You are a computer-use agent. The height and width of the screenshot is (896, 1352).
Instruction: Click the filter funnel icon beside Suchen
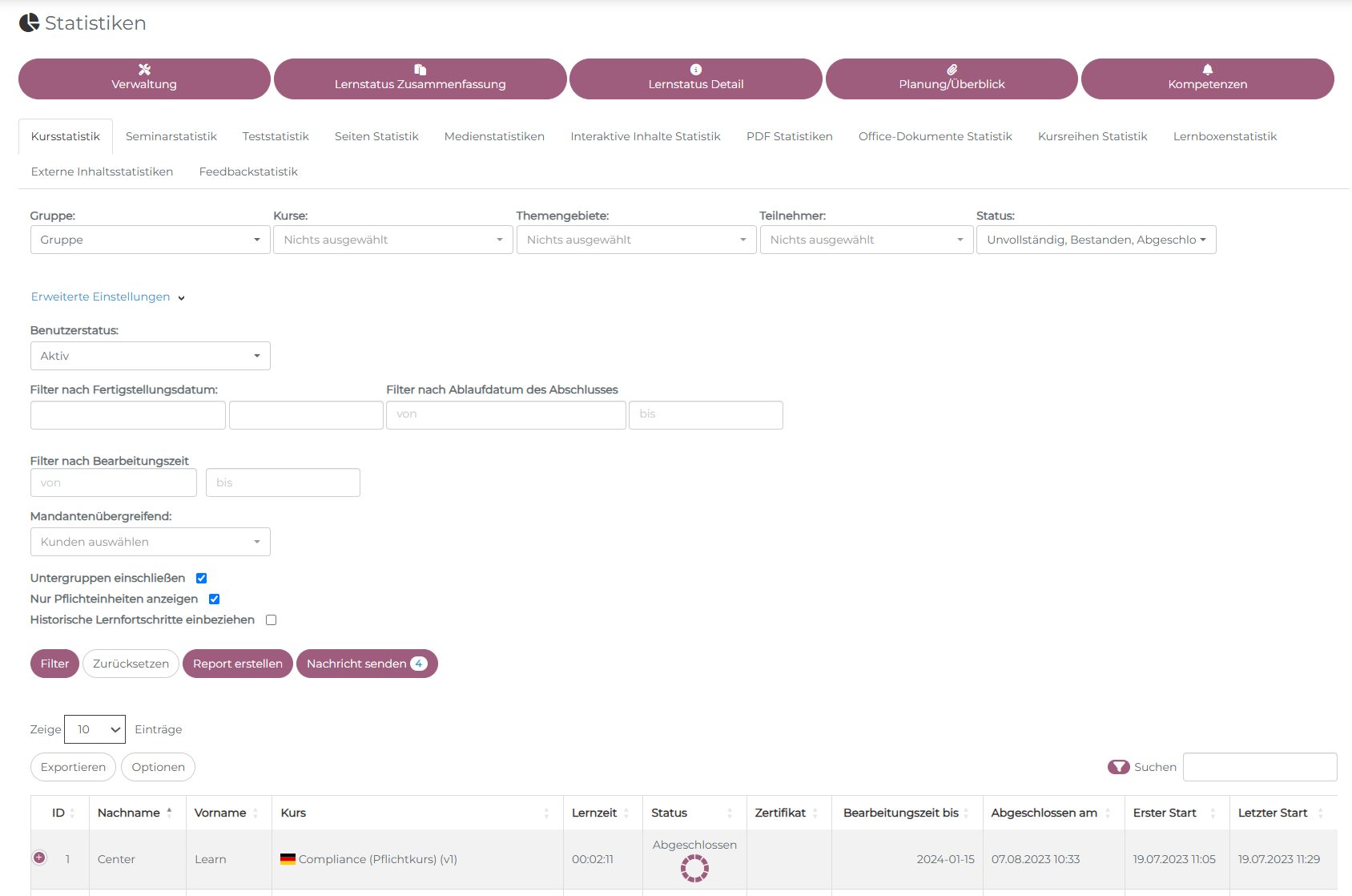[1119, 767]
